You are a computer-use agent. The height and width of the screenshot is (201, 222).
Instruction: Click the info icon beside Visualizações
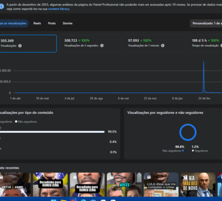(20, 46)
